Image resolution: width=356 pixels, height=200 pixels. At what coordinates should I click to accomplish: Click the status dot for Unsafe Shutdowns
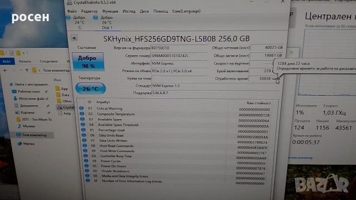87,171
